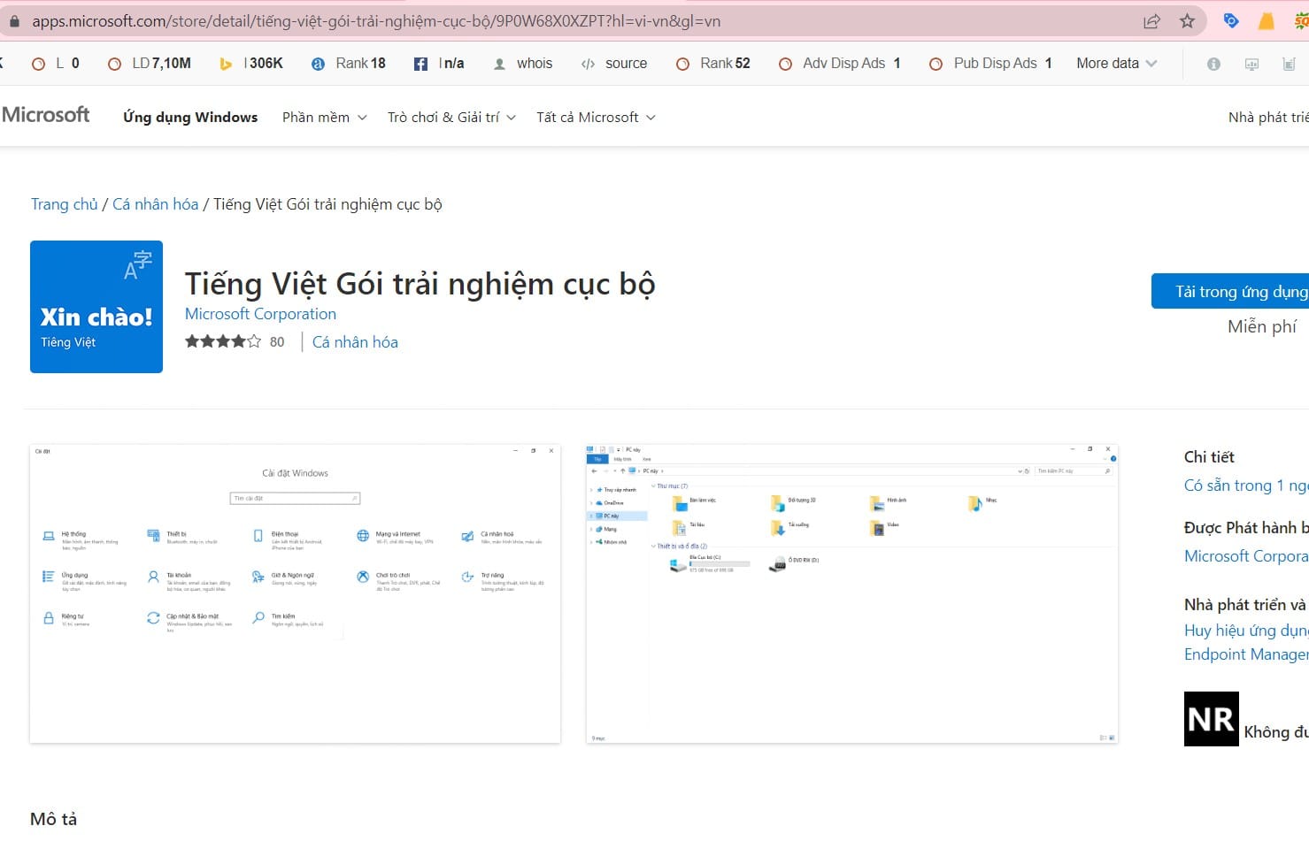Image resolution: width=1309 pixels, height=841 pixels.
Task: Open the SEOquake extension icon
Action: pos(1301,21)
